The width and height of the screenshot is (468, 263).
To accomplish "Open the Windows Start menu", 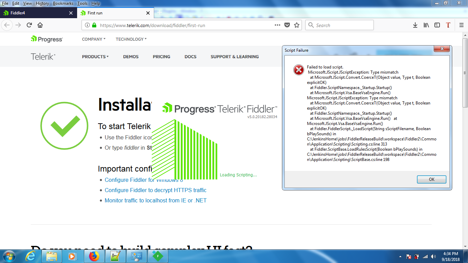I will click(x=9, y=256).
